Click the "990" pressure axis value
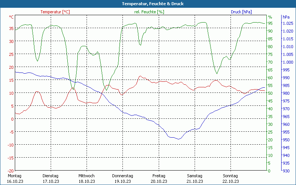The height and width of the screenshot is (185, 296). pyautogui.click(x=286, y=78)
